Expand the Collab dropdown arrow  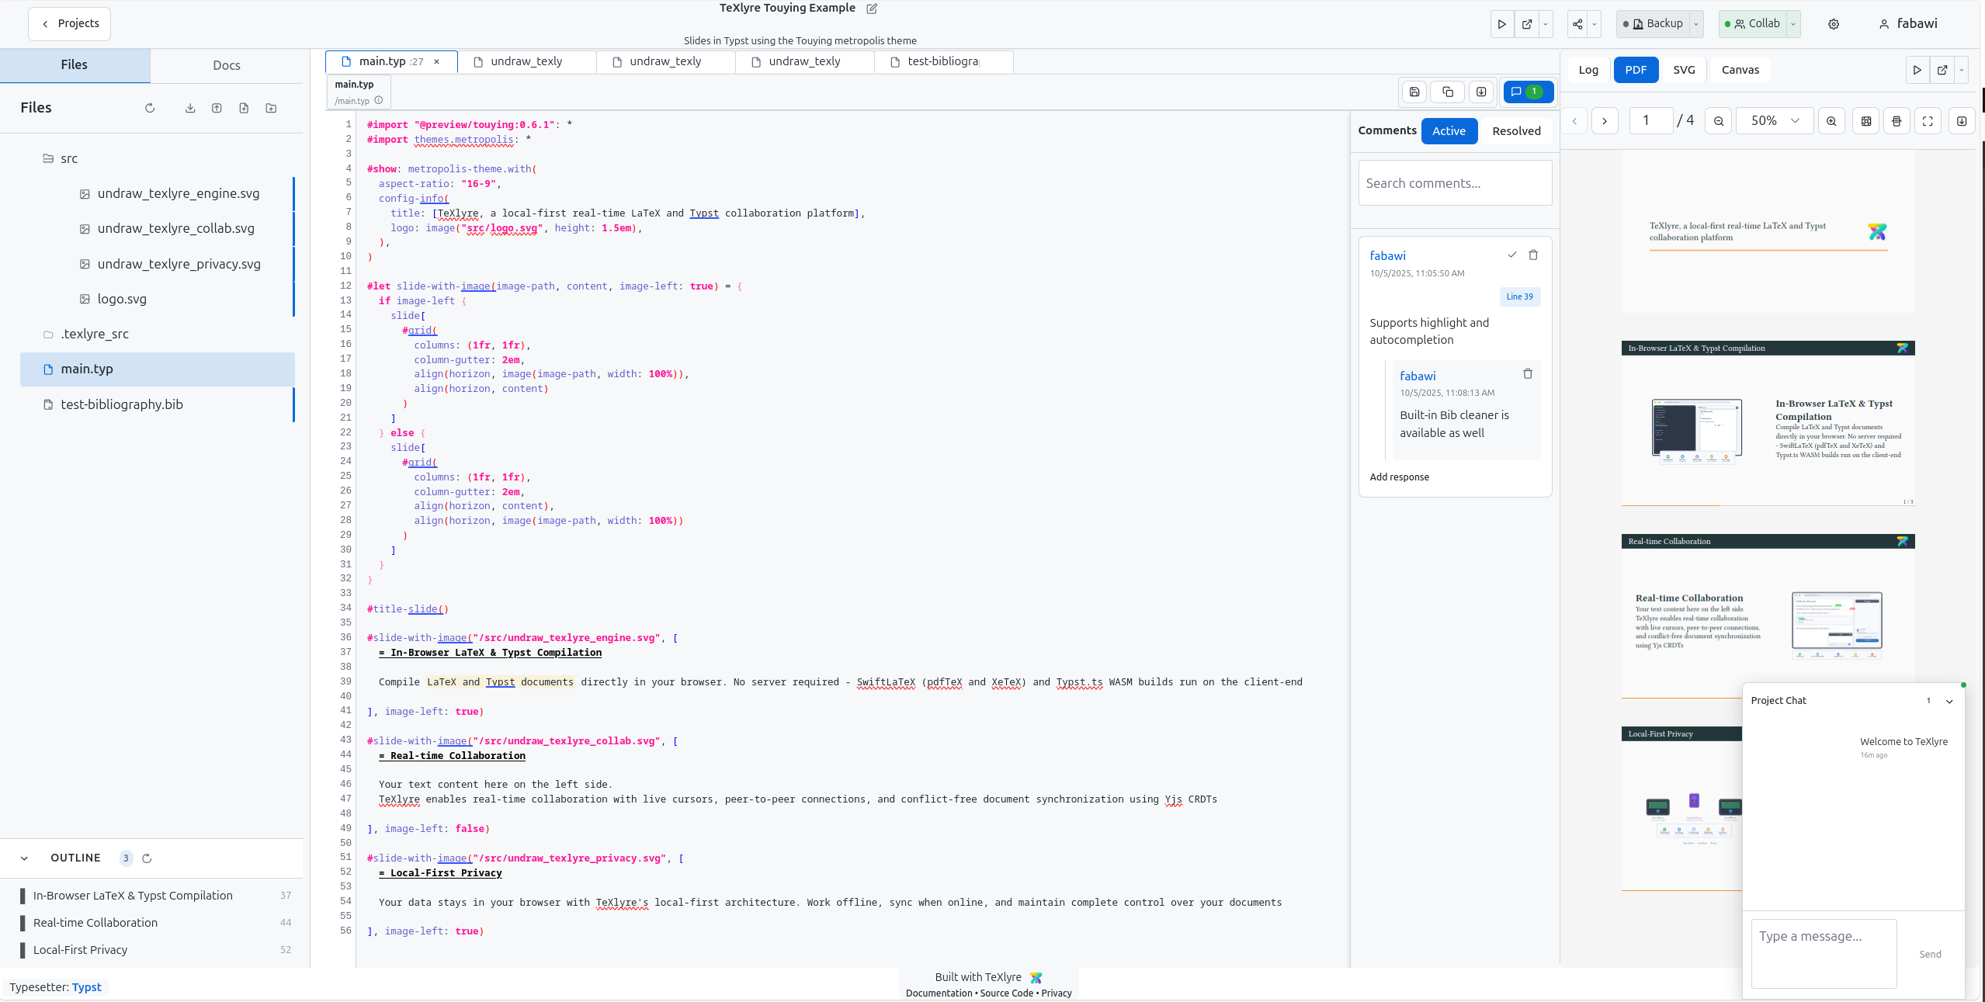click(x=1793, y=24)
